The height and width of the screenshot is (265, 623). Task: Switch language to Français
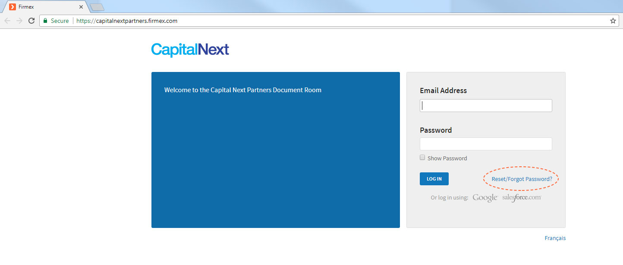pos(555,238)
